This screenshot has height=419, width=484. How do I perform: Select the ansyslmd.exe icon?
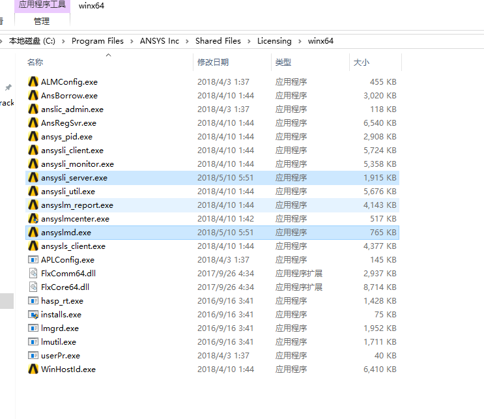pos(33,232)
